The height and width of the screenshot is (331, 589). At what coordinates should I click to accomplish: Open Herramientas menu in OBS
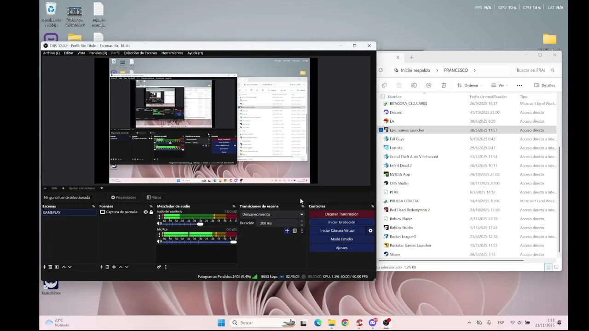172,53
